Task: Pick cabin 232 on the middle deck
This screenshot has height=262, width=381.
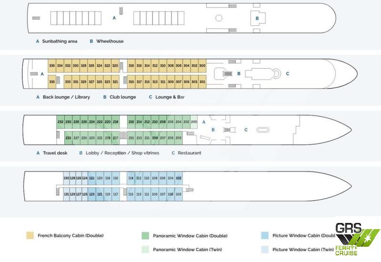Action: coord(60,122)
